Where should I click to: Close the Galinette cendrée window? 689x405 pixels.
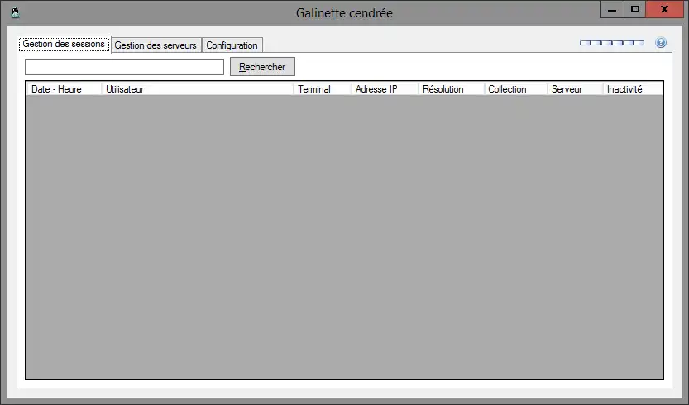click(664, 10)
